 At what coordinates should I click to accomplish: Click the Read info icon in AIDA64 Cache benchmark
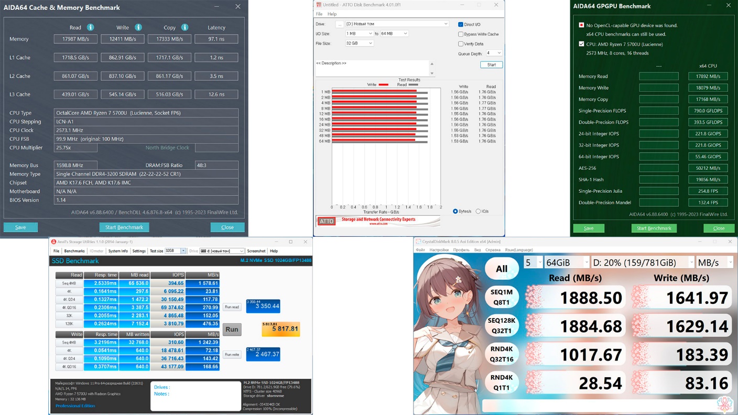[x=90, y=27]
